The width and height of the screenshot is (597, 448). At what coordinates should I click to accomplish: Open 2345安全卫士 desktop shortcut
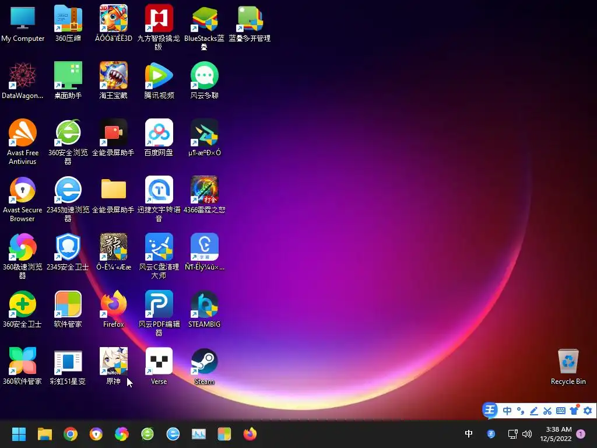coord(68,251)
